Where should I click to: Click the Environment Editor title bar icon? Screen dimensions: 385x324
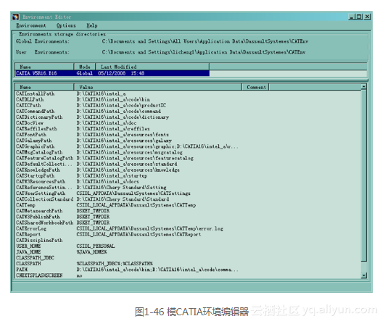16,17
